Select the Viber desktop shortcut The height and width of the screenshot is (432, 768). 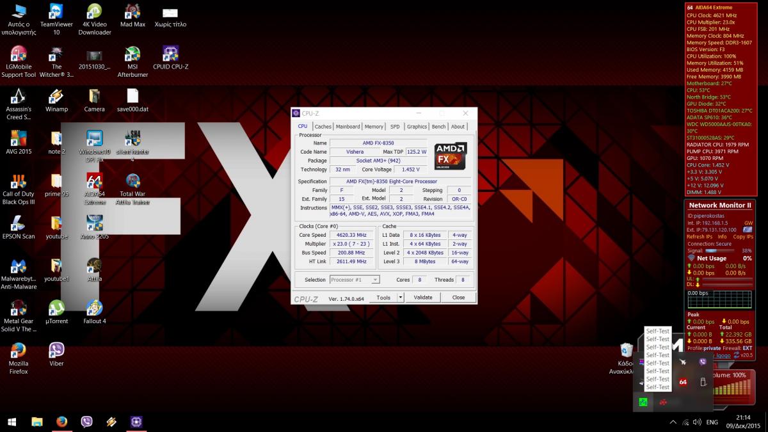pos(56,353)
